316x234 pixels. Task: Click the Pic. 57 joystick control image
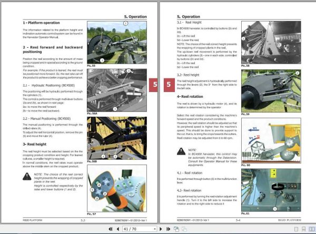click(x=117, y=188)
